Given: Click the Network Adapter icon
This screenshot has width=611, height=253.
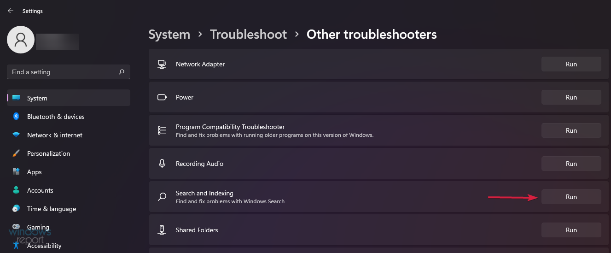Looking at the screenshot, I should tap(162, 64).
